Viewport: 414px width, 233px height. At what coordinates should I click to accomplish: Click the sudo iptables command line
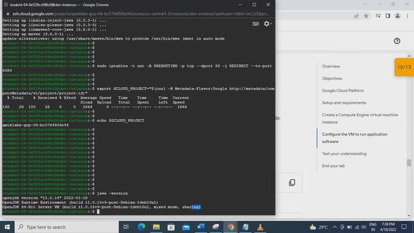click(184, 66)
